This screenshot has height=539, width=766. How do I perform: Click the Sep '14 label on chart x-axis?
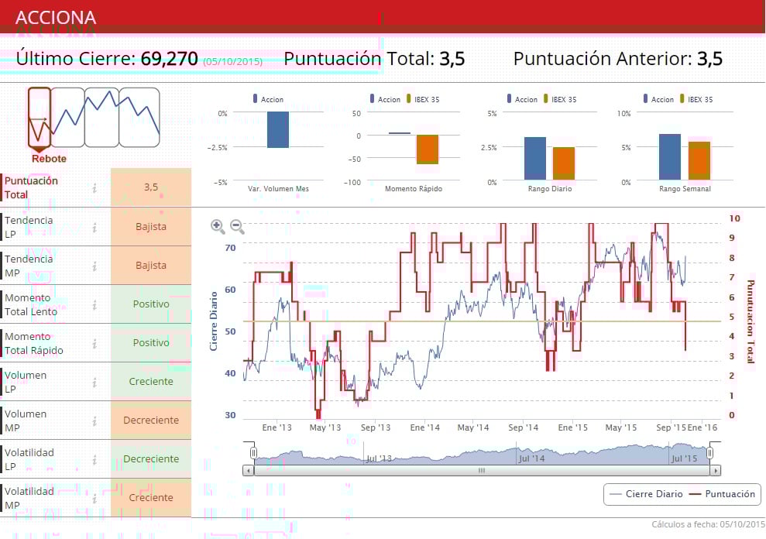(524, 427)
